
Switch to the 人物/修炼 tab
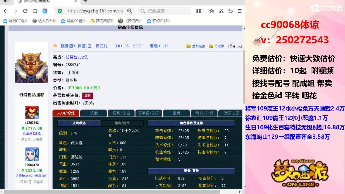(x=66, y=113)
